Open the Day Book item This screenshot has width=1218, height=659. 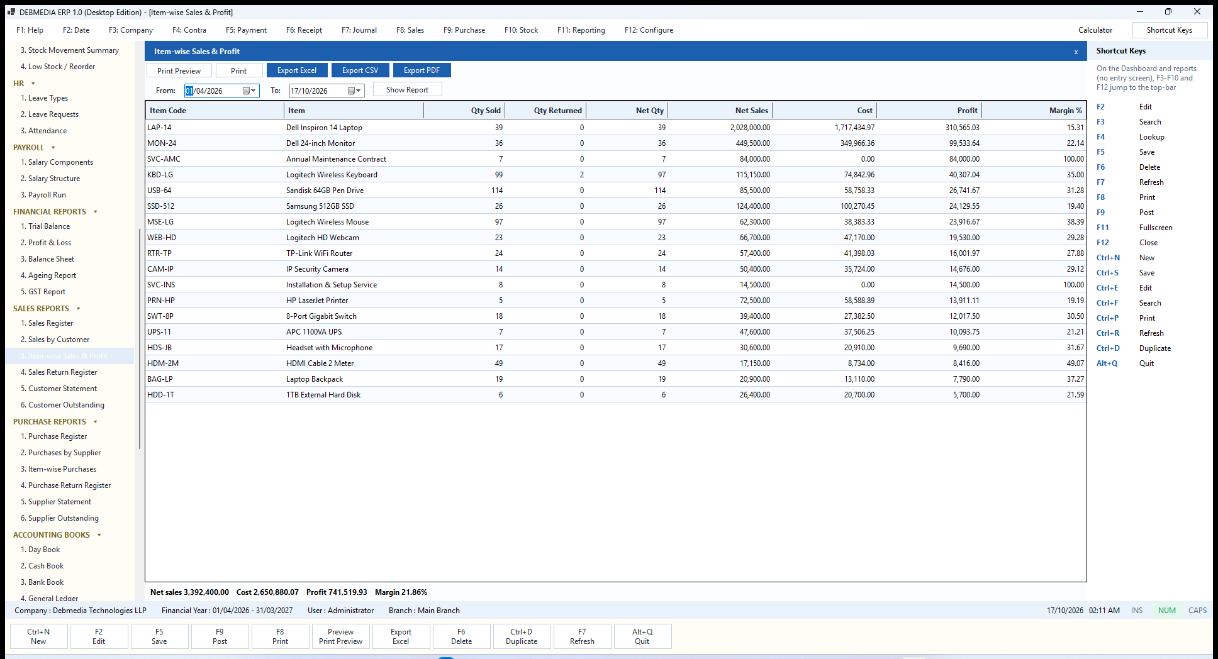[x=44, y=550]
